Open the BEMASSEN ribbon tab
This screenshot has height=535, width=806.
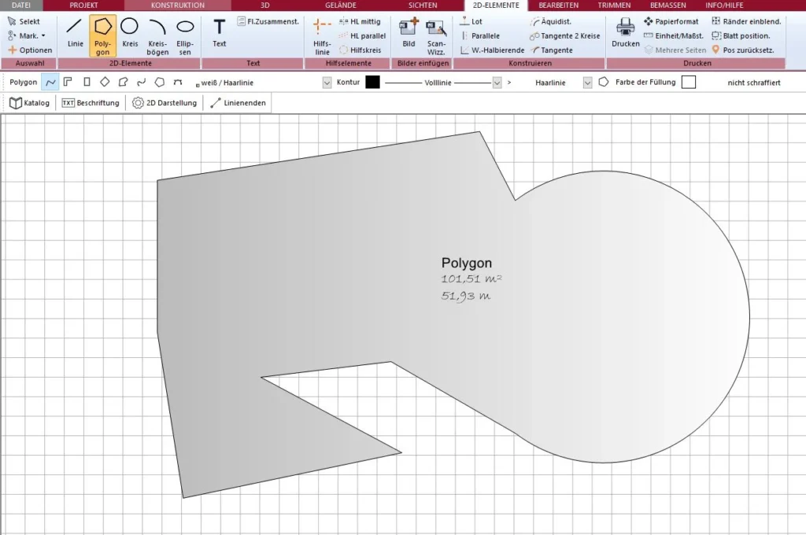point(667,6)
